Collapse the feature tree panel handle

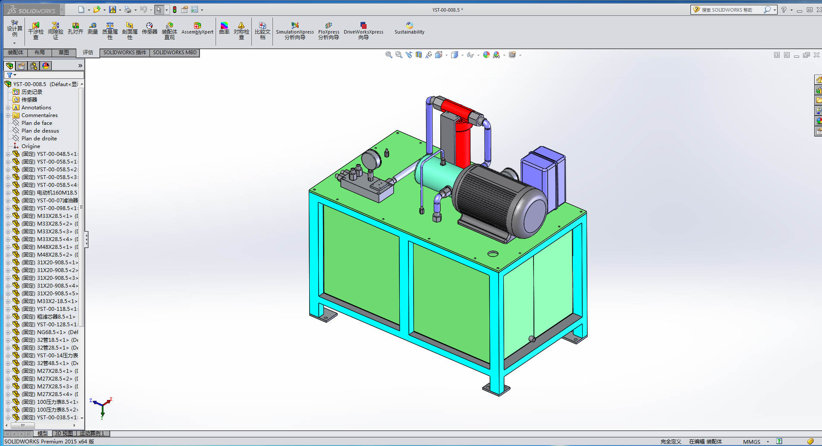pyautogui.click(x=86, y=239)
